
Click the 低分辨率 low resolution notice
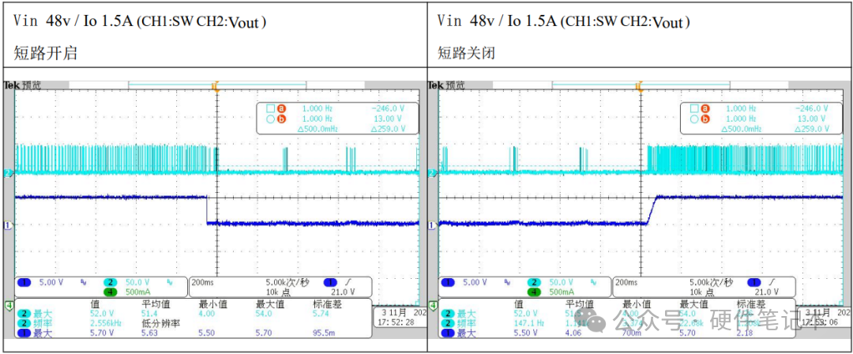162,323
